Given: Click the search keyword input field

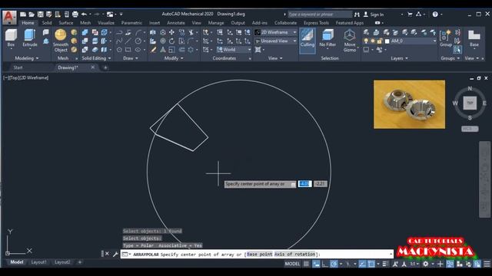Looking at the screenshot, I should coord(320,15).
